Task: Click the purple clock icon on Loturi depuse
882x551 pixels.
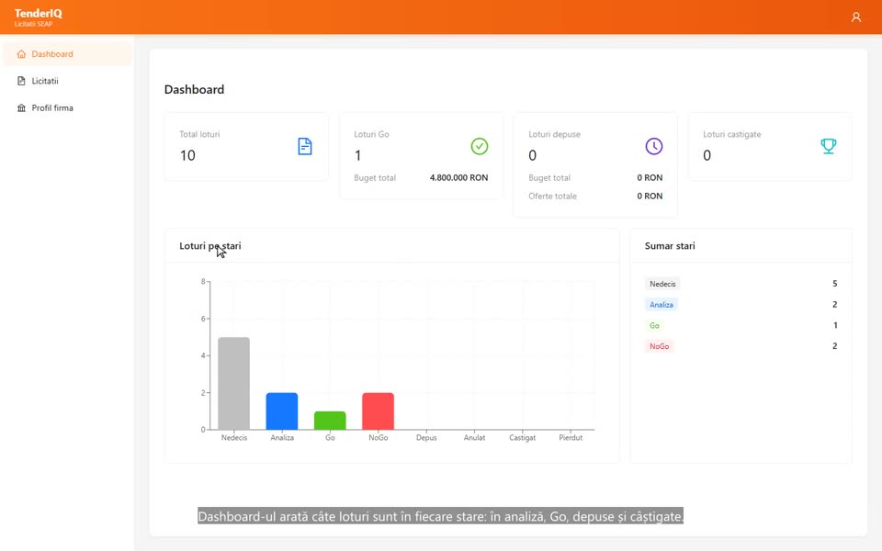Action: pyautogui.click(x=653, y=146)
